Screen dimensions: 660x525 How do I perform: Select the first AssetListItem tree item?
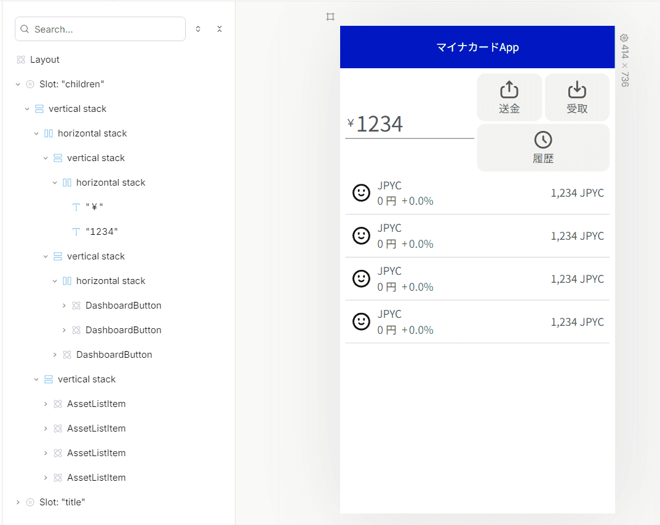click(96, 404)
